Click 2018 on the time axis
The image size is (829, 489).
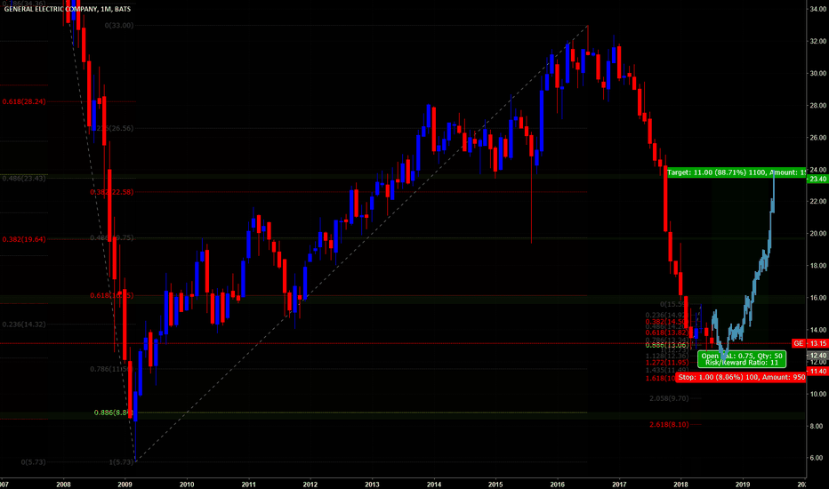pos(681,485)
